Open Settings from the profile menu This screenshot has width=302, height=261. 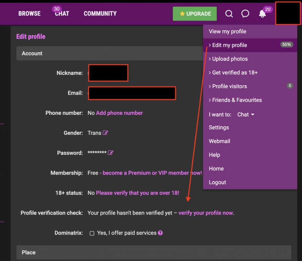point(218,127)
